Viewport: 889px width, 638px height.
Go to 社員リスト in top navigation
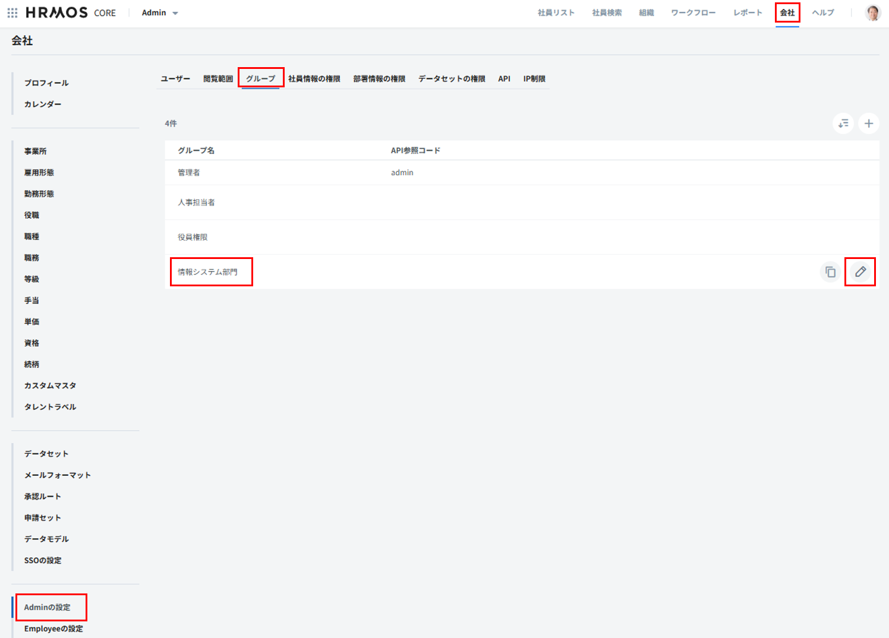coord(556,12)
